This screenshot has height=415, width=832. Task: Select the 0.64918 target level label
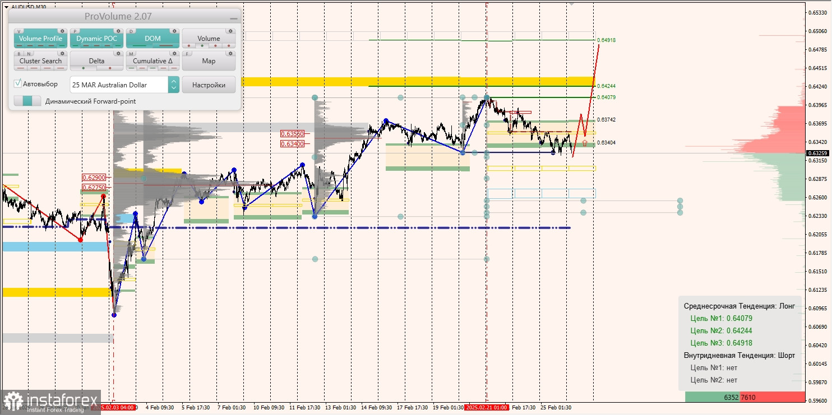(x=606, y=40)
